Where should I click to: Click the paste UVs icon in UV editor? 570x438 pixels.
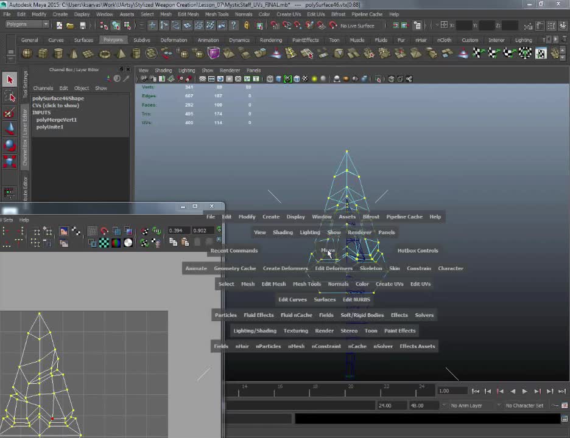coord(185,242)
